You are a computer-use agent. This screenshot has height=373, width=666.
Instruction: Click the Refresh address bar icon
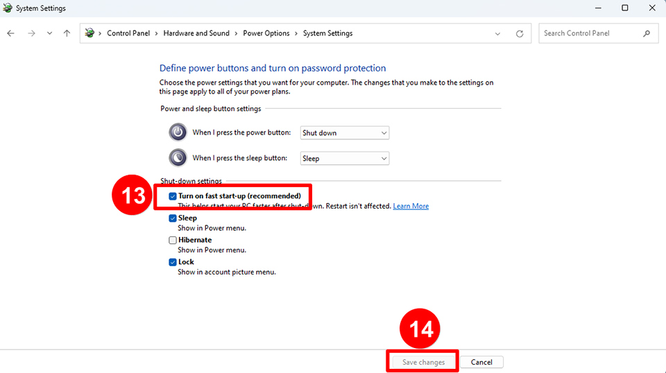tap(520, 33)
